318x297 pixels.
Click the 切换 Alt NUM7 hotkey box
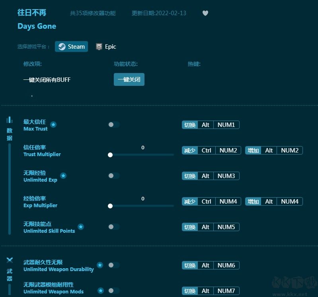click(211, 291)
